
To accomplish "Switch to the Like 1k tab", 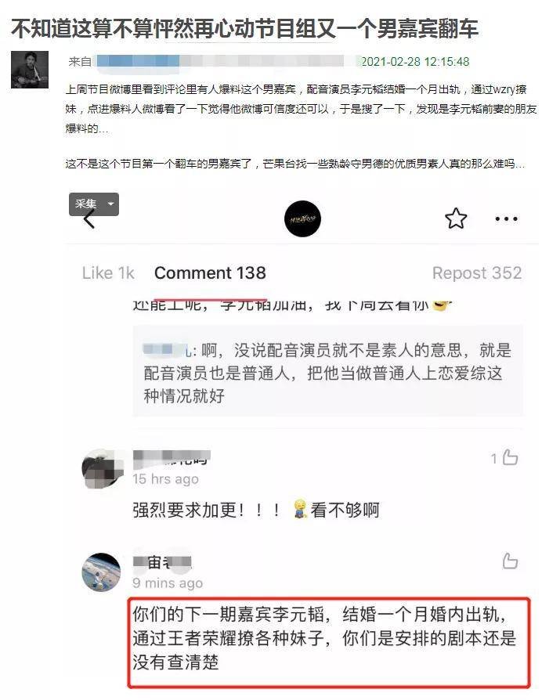I will 108,272.
